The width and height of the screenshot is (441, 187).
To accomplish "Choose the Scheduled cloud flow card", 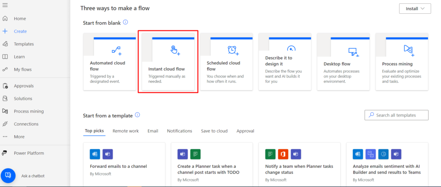I will 227,62.
